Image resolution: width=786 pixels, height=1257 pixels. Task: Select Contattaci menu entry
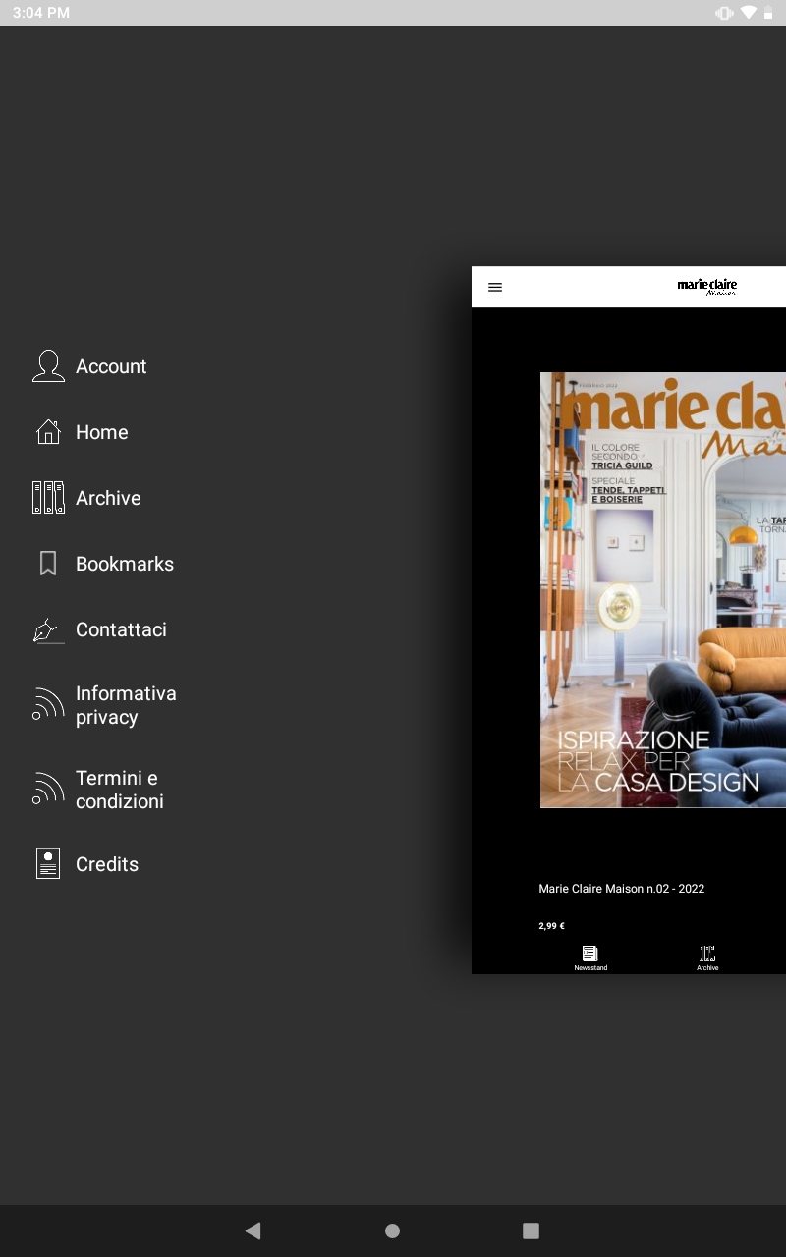coord(121,629)
